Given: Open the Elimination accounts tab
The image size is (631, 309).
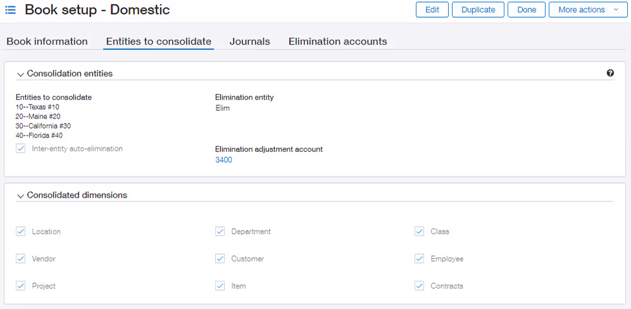Looking at the screenshot, I should tap(337, 42).
